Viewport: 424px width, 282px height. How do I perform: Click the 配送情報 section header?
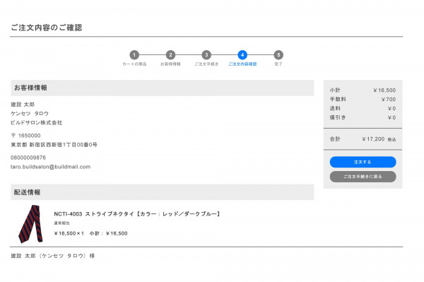point(163,192)
